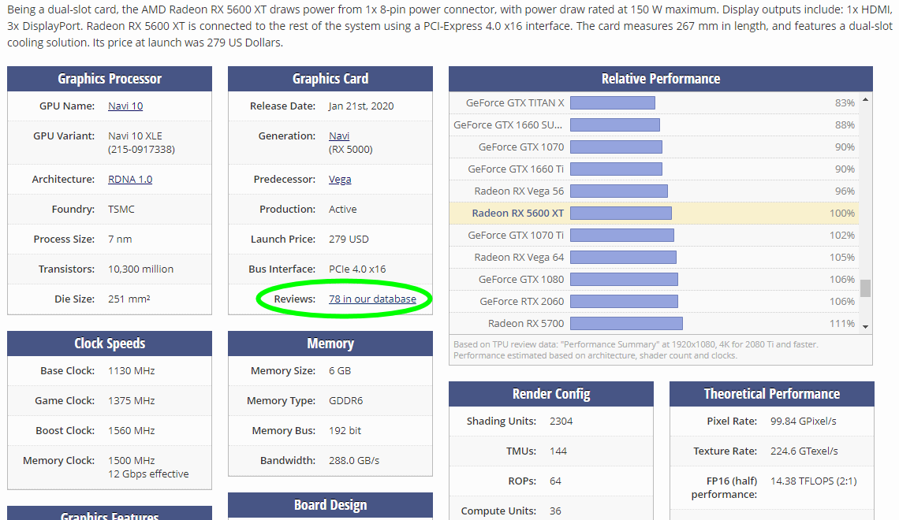Image resolution: width=899 pixels, height=520 pixels.
Task: Click the '279 USD' launch price value
Action: [x=349, y=239]
